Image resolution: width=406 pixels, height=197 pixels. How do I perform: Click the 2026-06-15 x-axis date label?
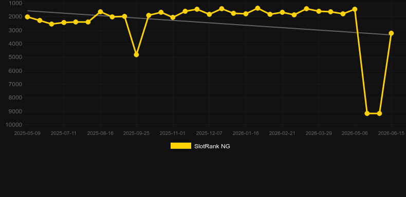(391, 133)
